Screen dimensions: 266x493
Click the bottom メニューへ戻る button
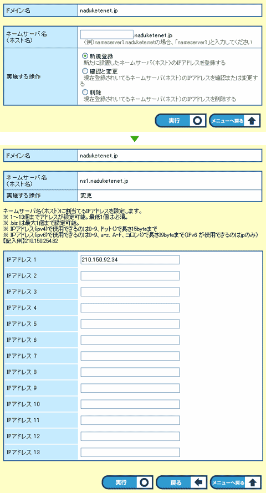[236, 482]
